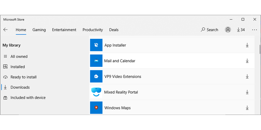Switch to the Home tab
This screenshot has width=261, height=130.
pyautogui.click(x=21, y=30)
